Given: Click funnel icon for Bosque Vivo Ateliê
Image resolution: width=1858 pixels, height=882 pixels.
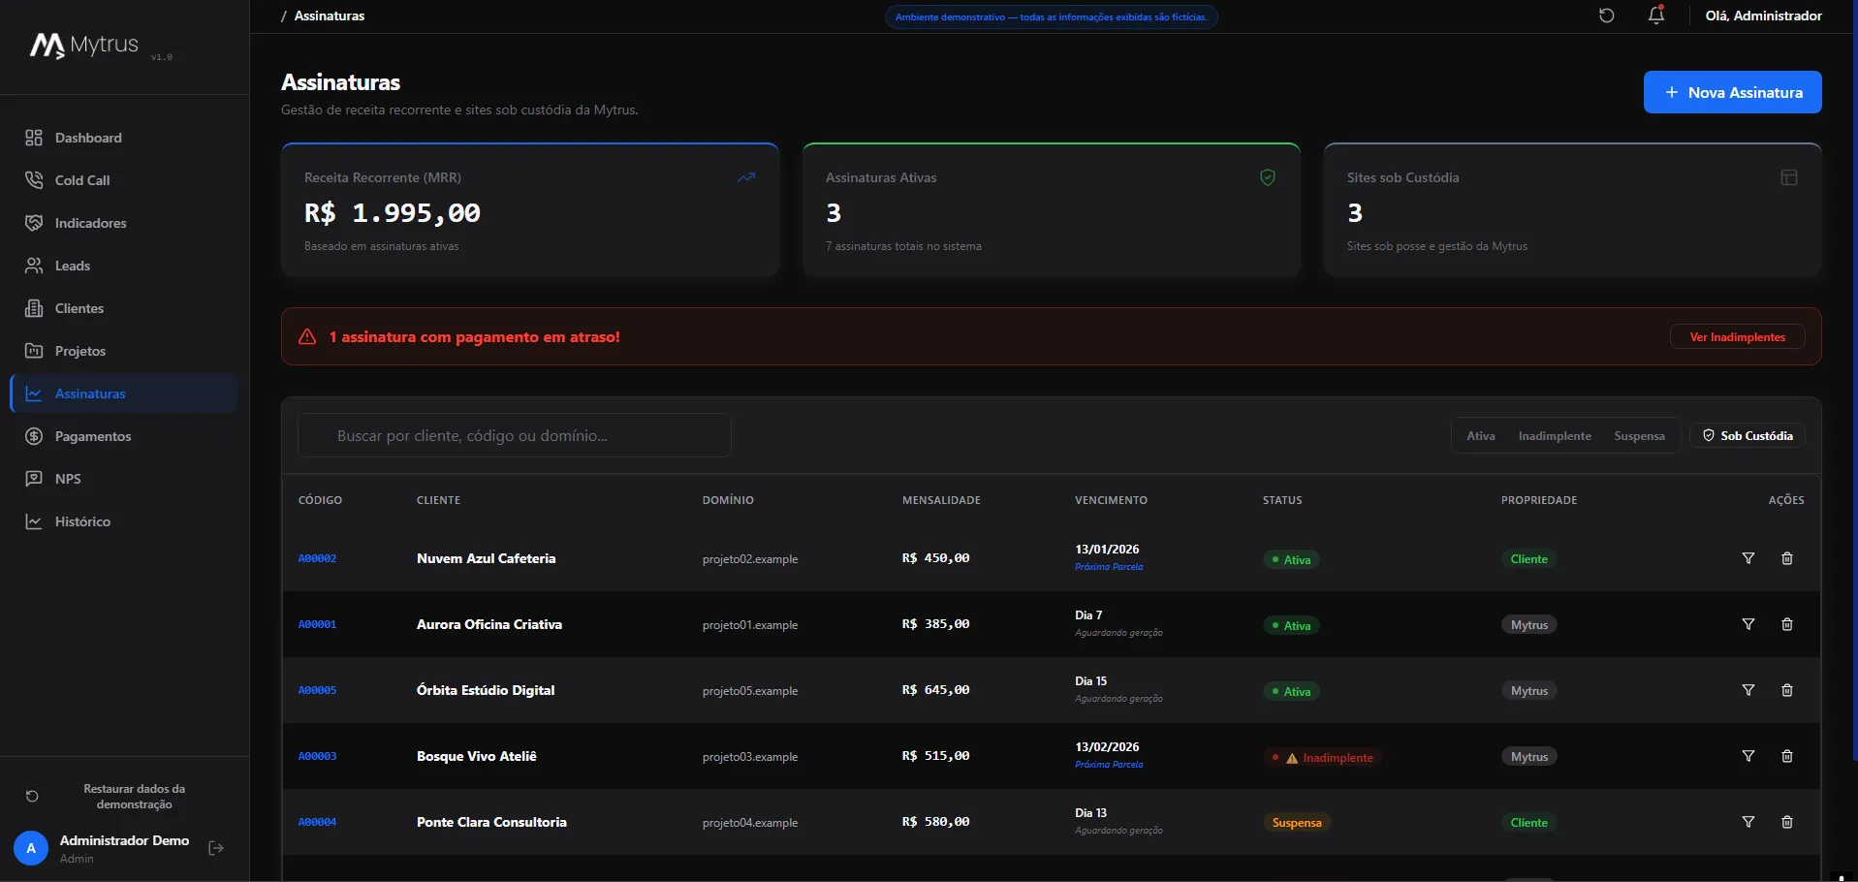Looking at the screenshot, I should [1748, 756].
